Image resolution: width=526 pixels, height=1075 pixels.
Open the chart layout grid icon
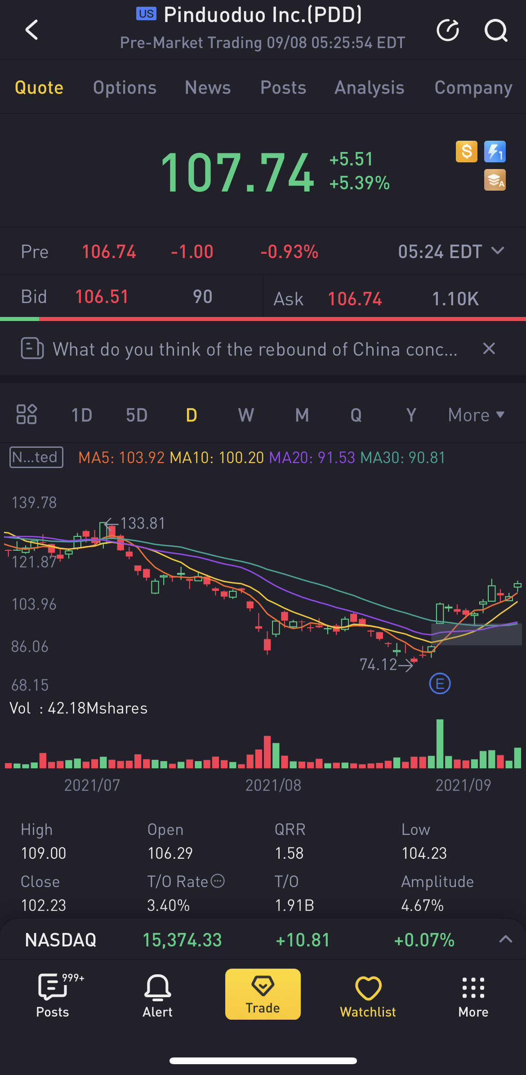click(x=27, y=414)
